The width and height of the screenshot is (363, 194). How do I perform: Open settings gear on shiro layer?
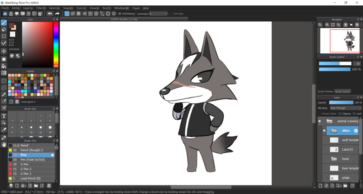[356, 131]
